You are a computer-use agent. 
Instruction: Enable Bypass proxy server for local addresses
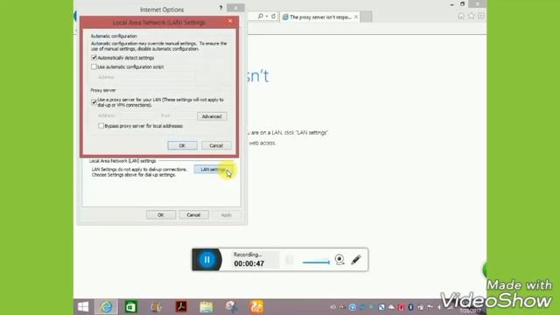coord(101,126)
